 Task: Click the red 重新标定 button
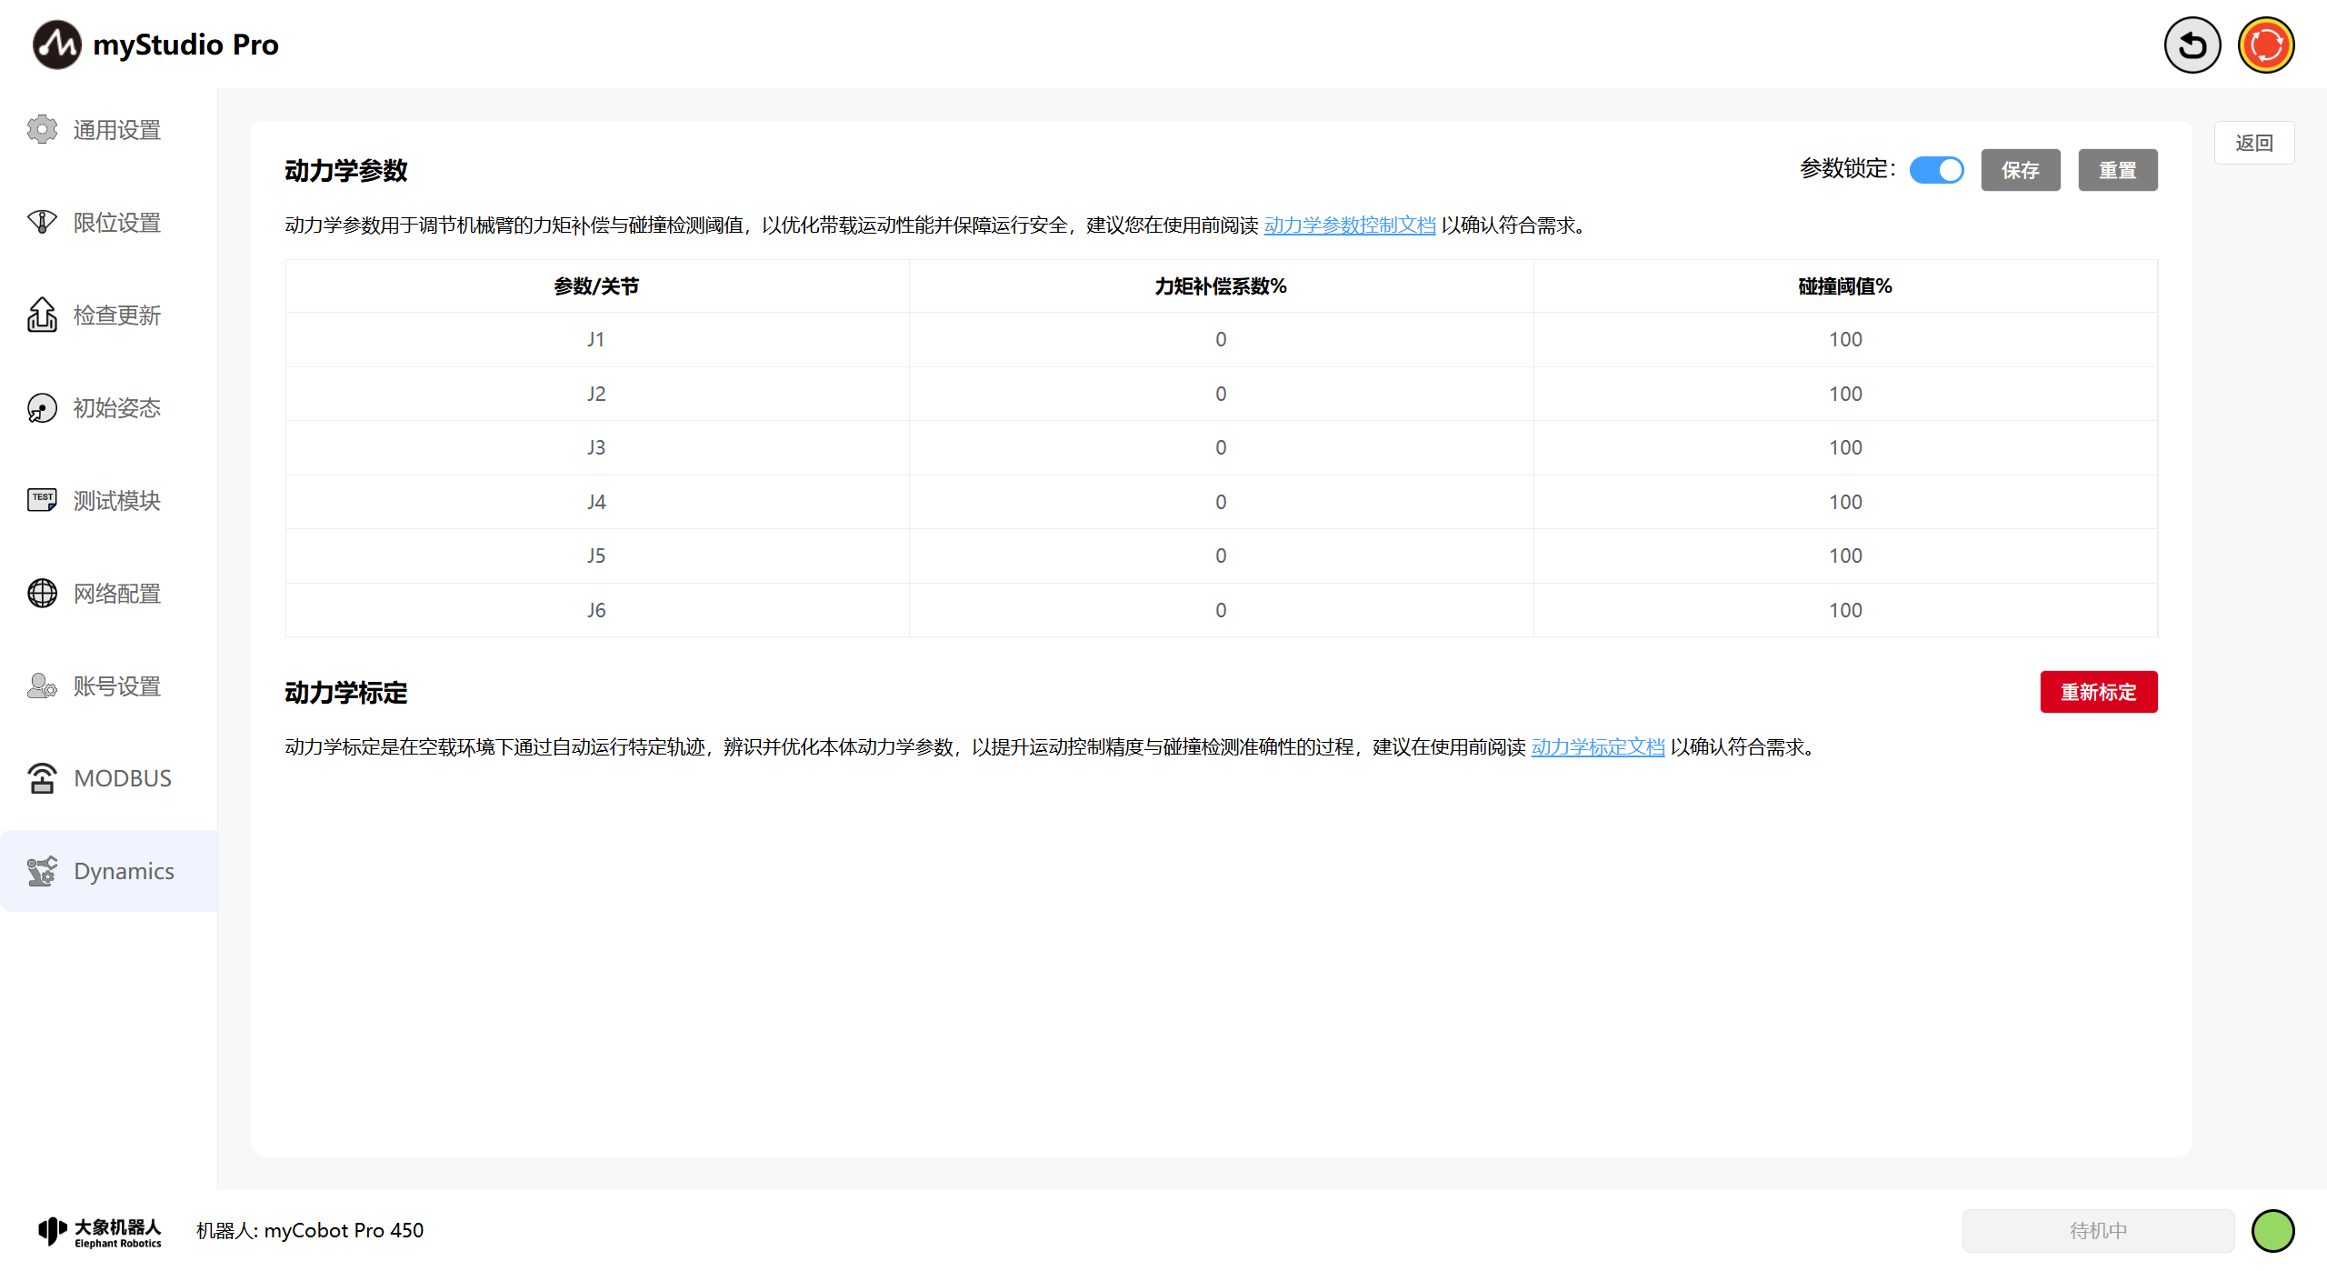2098,693
